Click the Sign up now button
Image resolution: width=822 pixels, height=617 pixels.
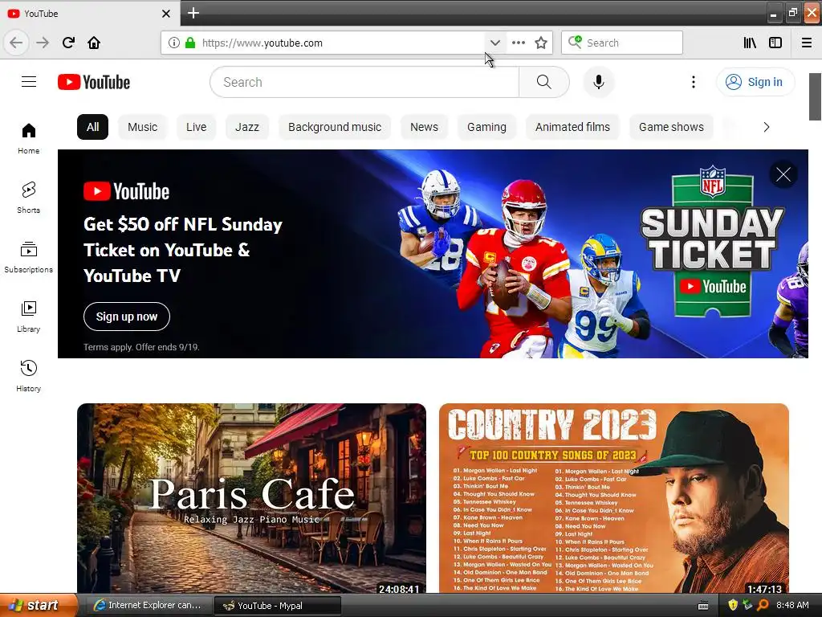pyautogui.click(x=126, y=317)
